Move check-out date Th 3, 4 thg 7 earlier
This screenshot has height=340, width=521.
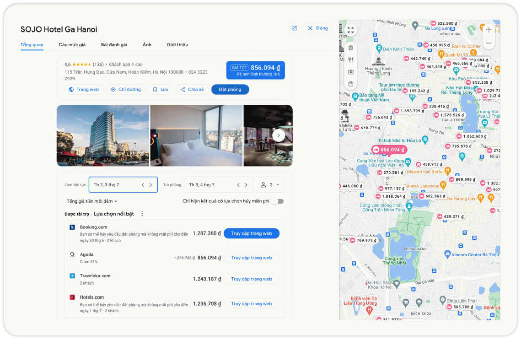tap(238, 185)
